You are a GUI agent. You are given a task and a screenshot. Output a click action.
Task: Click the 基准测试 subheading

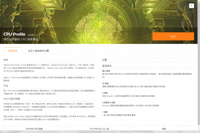click(x=107, y=66)
